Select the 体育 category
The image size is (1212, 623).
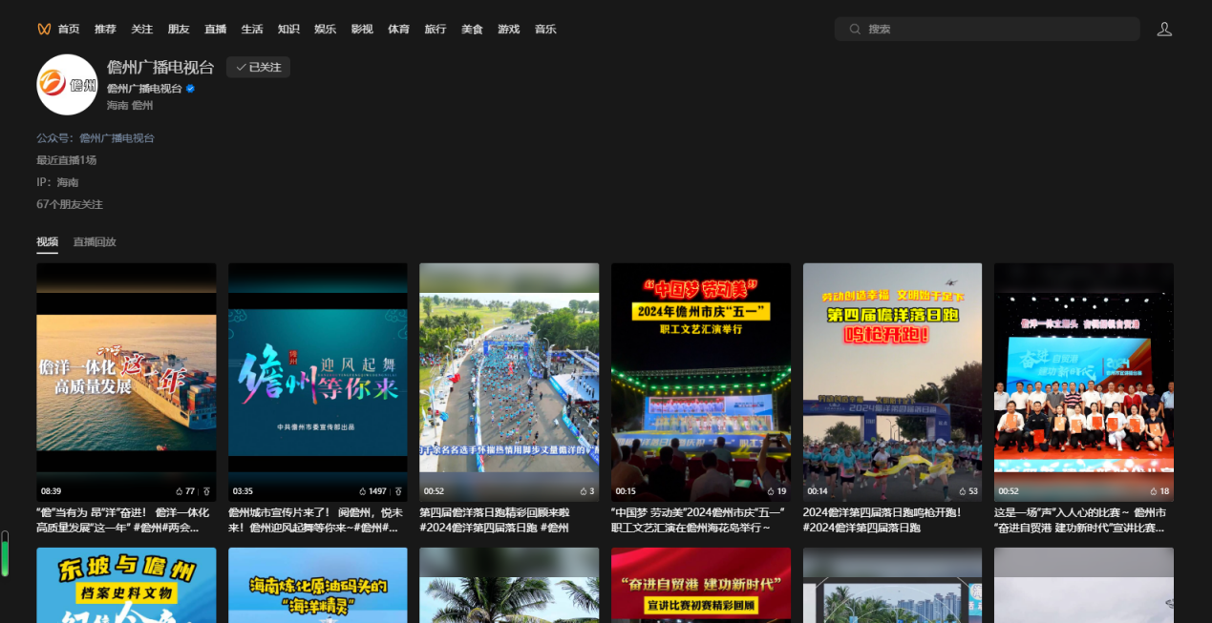pyautogui.click(x=398, y=30)
